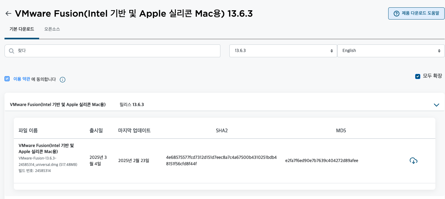Click the release date 2025년 3월 4일
The width and height of the screenshot is (445, 199).
click(x=98, y=161)
